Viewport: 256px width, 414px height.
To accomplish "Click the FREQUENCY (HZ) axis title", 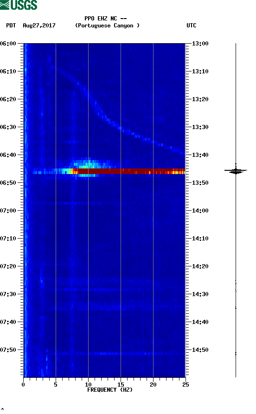I will pyautogui.click(x=110, y=390).
